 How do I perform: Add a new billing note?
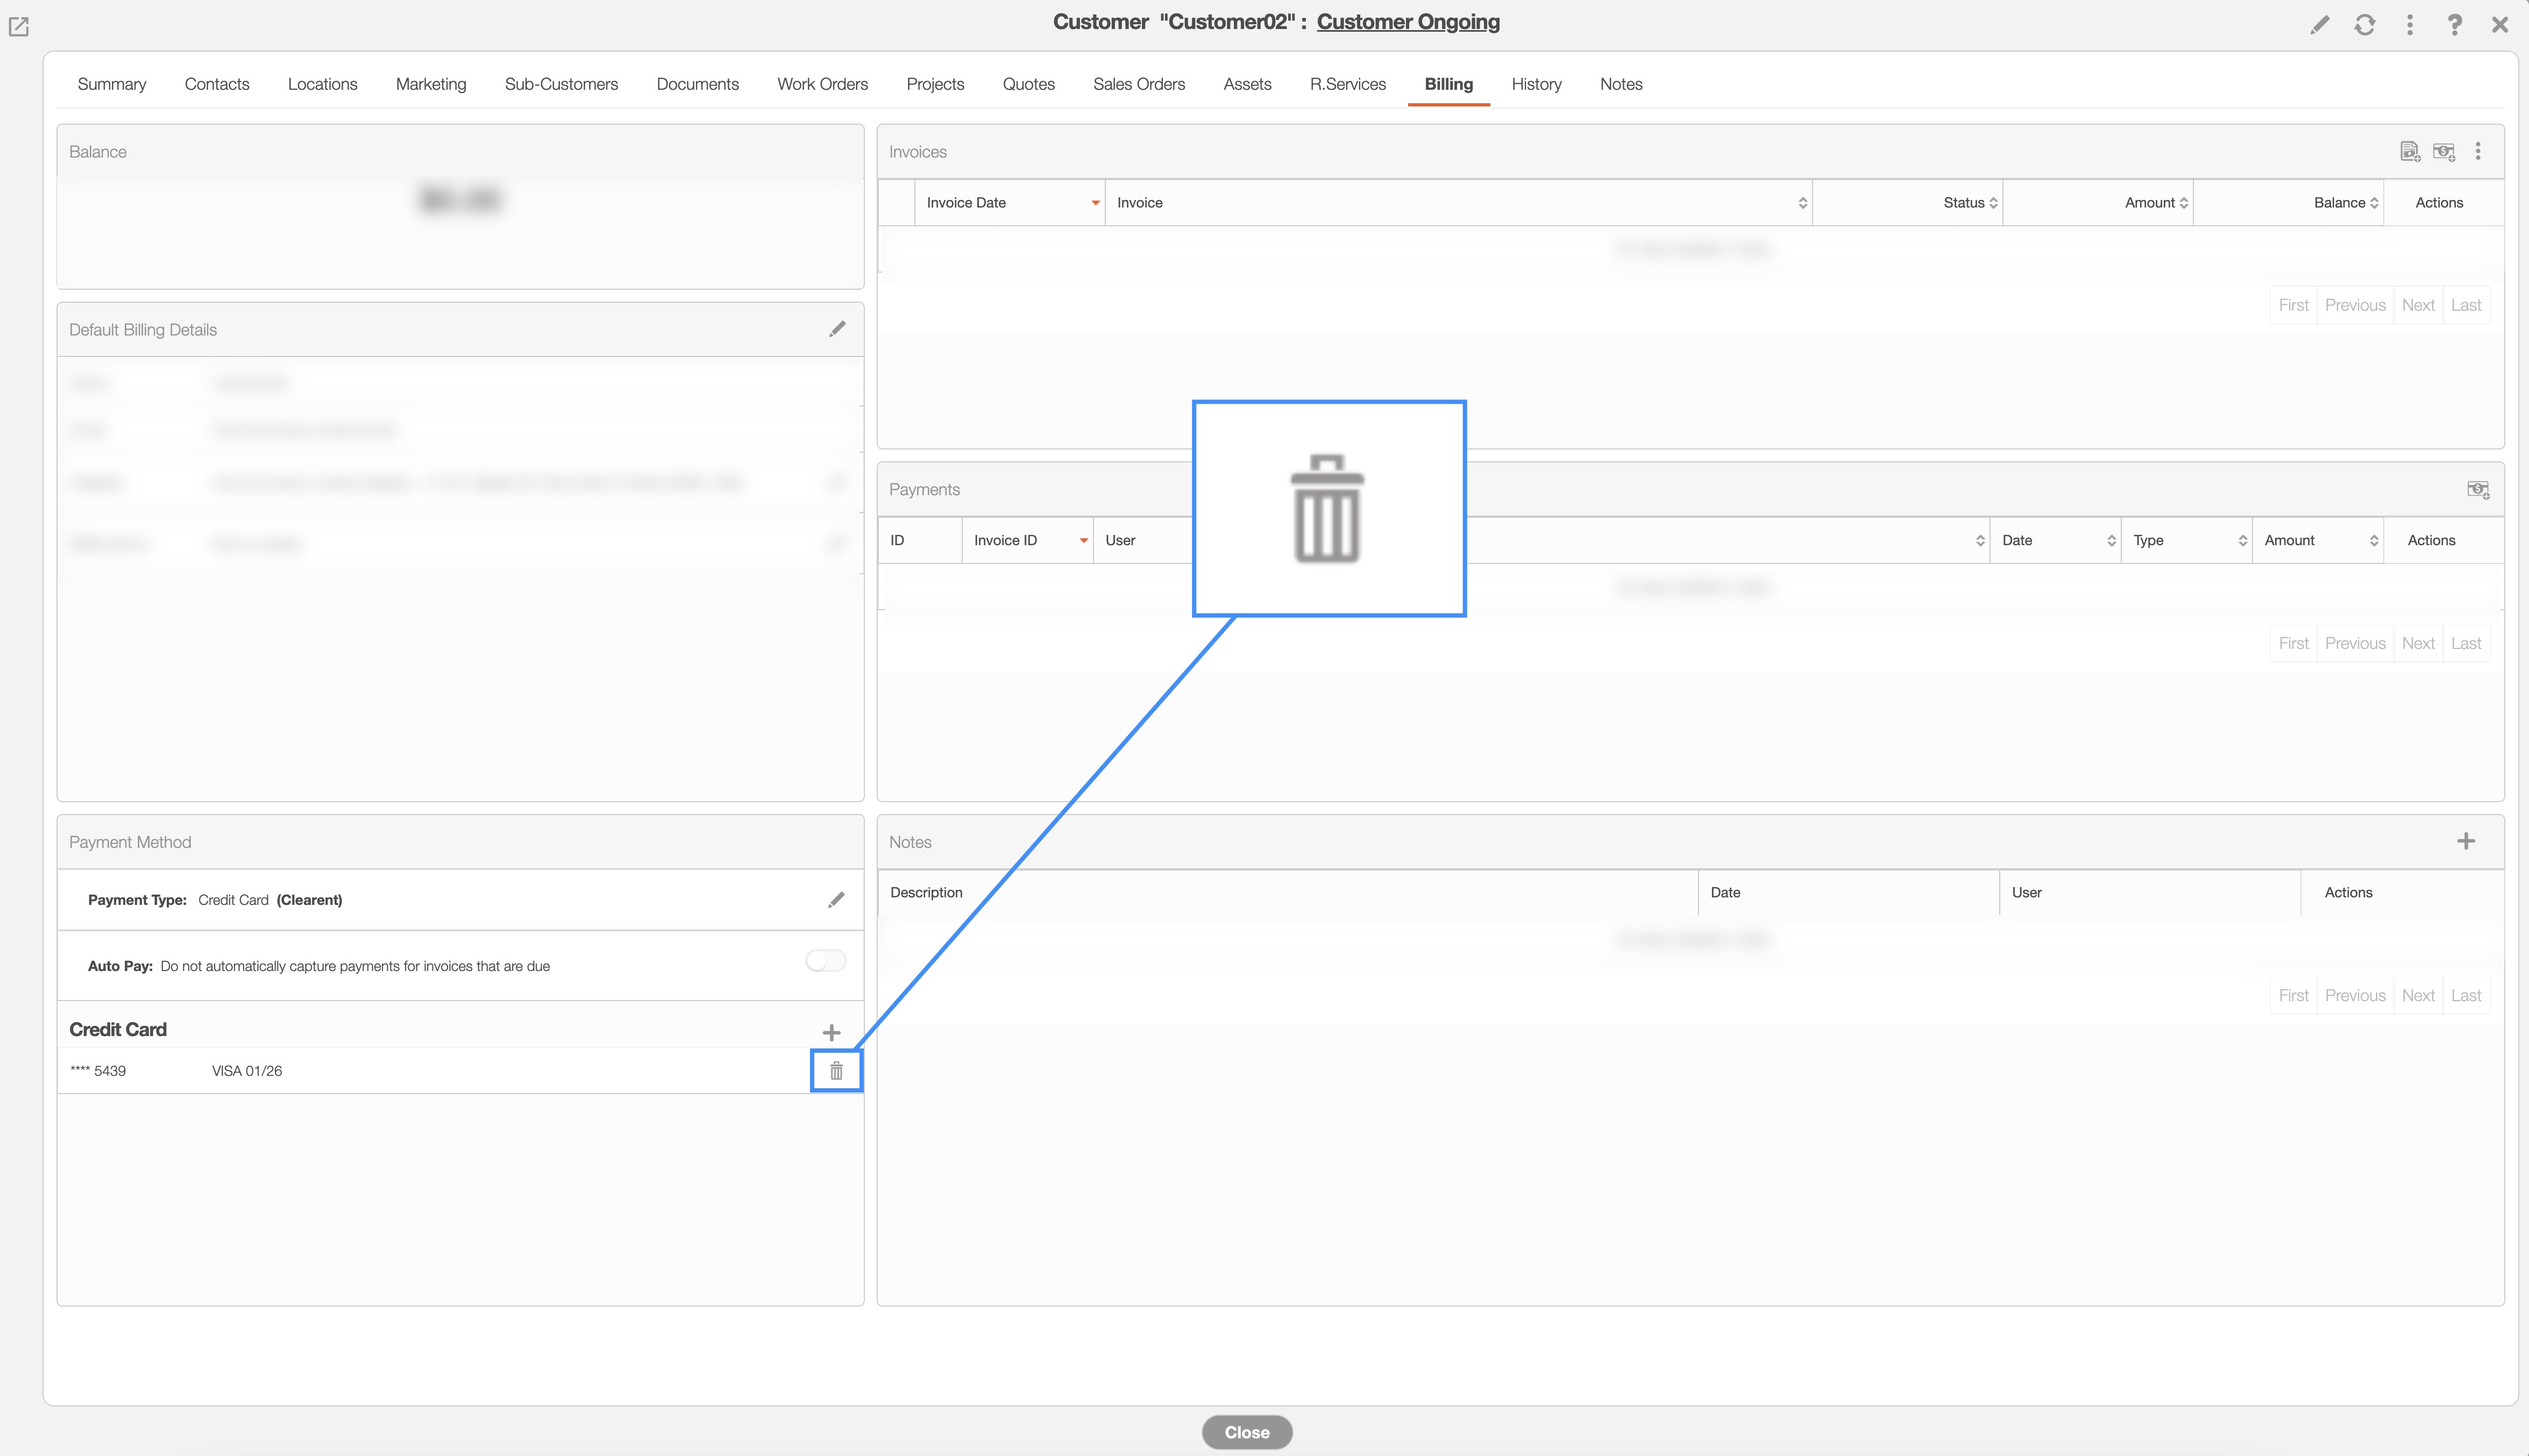[2466, 841]
